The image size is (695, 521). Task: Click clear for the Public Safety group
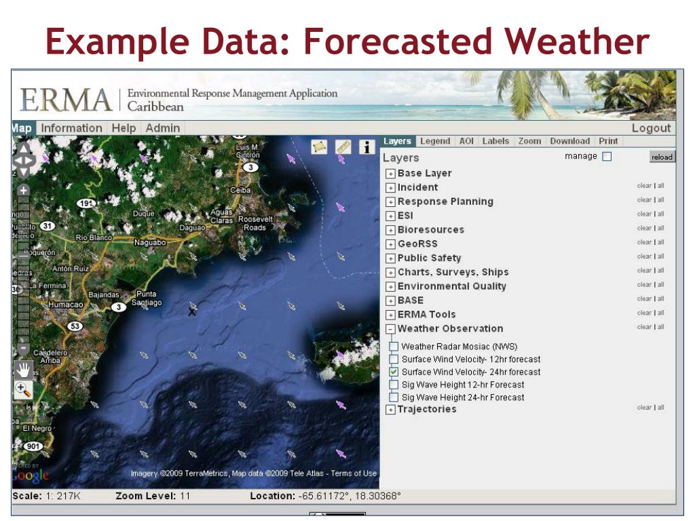click(644, 256)
